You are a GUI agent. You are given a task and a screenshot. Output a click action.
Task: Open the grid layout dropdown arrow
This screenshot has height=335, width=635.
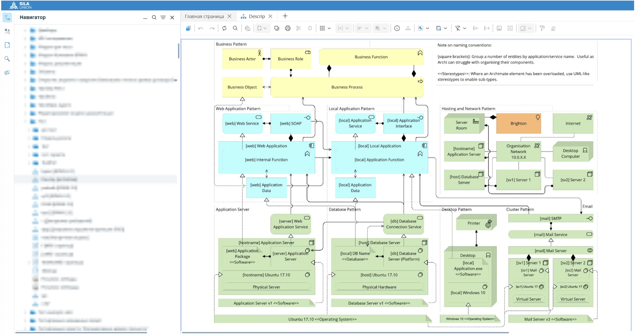pos(329,28)
